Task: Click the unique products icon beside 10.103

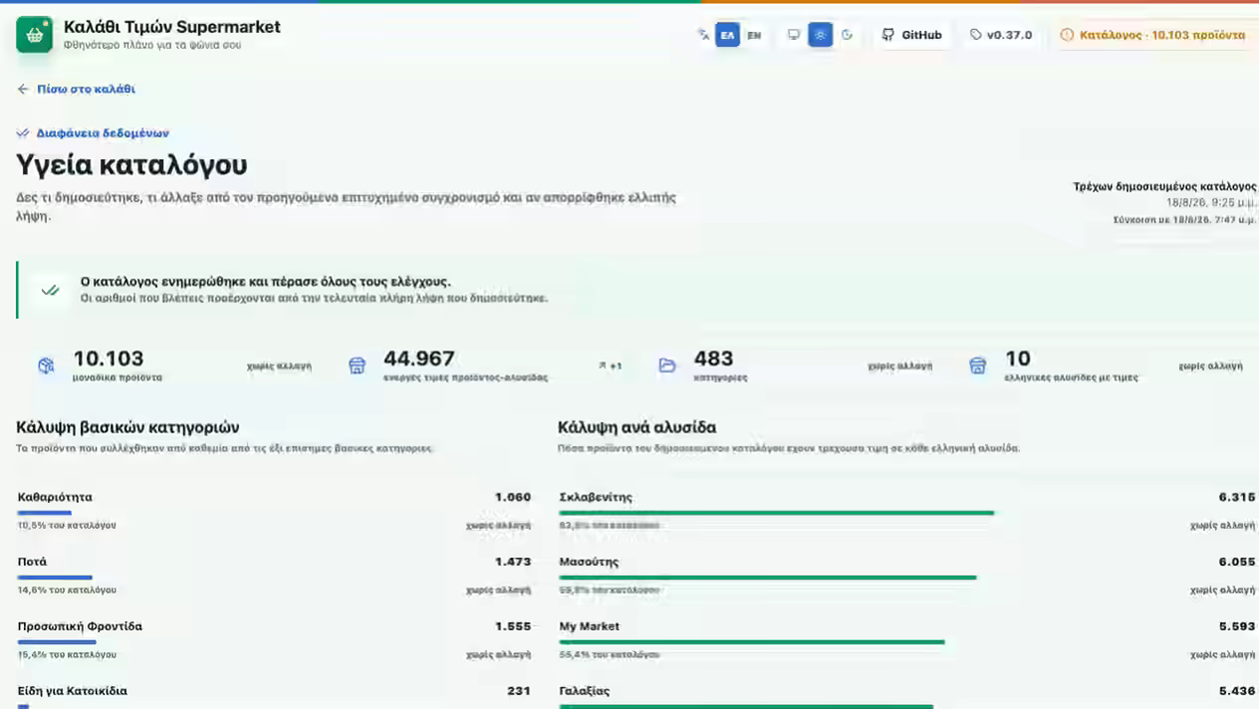Action: [46, 366]
